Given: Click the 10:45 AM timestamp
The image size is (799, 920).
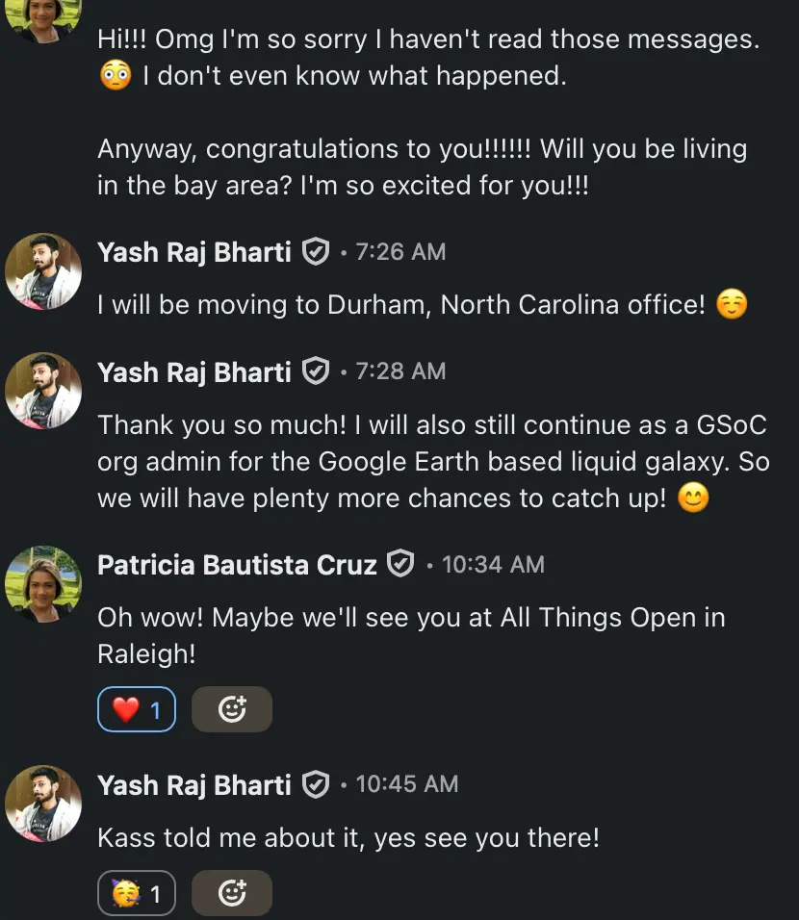Looking at the screenshot, I should tap(407, 785).
